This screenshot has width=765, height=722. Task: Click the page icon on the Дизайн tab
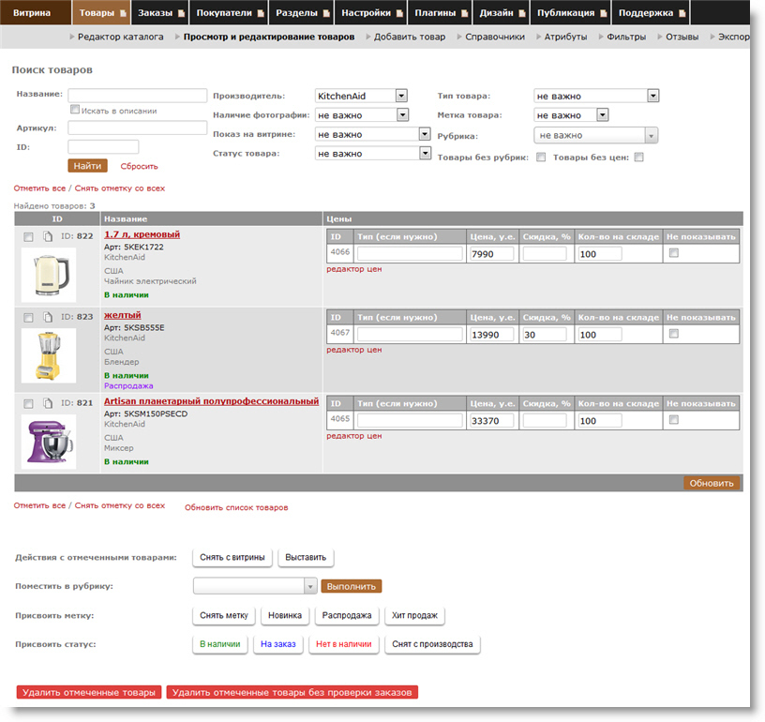(x=522, y=13)
